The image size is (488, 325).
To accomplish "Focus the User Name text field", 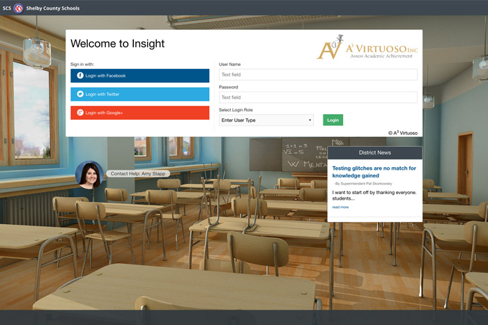I will (x=318, y=74).
